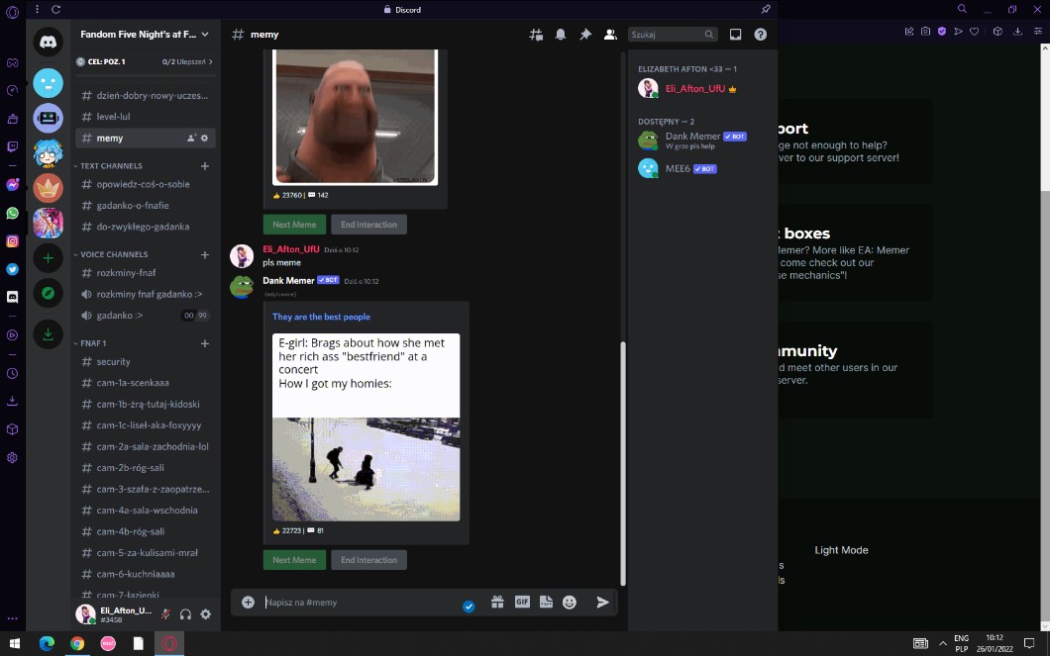This screenshot has width=1050, height=656.
Task: Open the emoji picker
Action: point(570,602)
